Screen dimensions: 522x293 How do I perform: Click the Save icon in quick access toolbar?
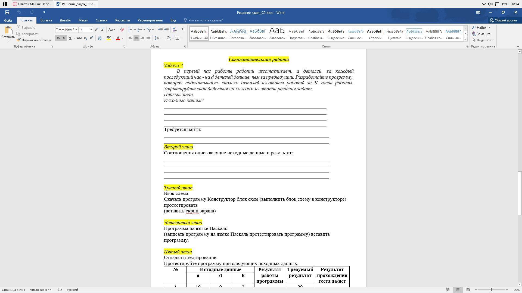click(x=7, y=12)
